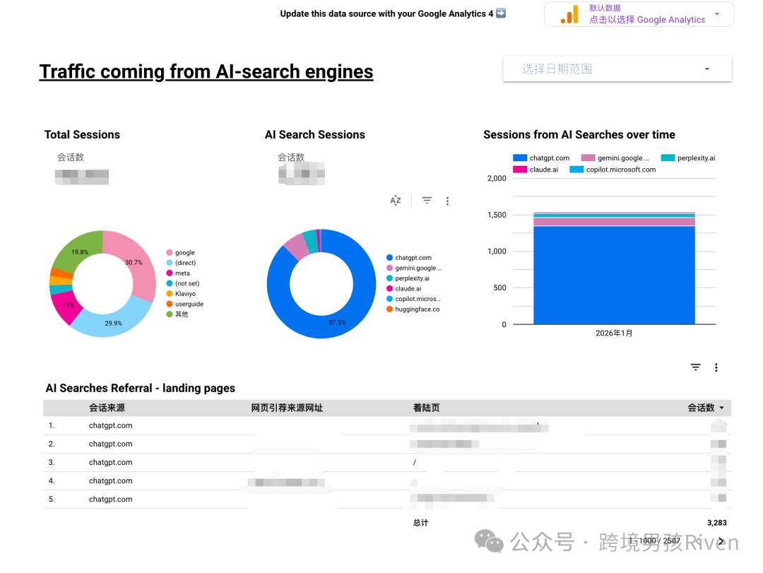Click the arrow emoji beside Update text
This screenshot has height=573, width=763.
point(501,13)
